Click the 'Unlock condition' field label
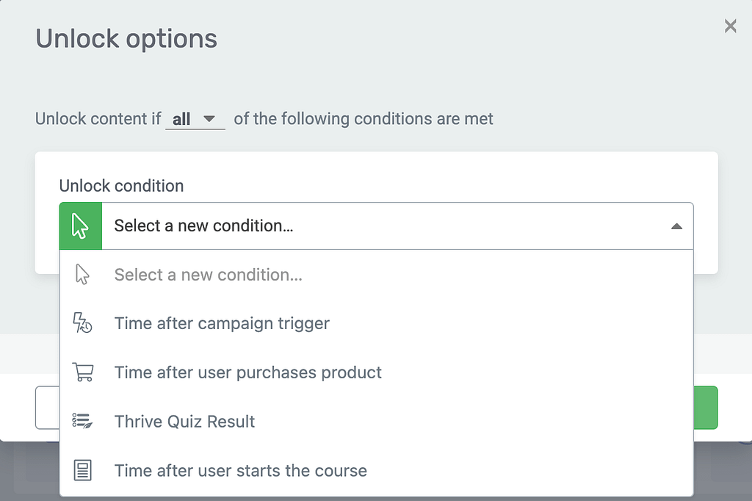The image size is (752, 501). pos(121,186)
